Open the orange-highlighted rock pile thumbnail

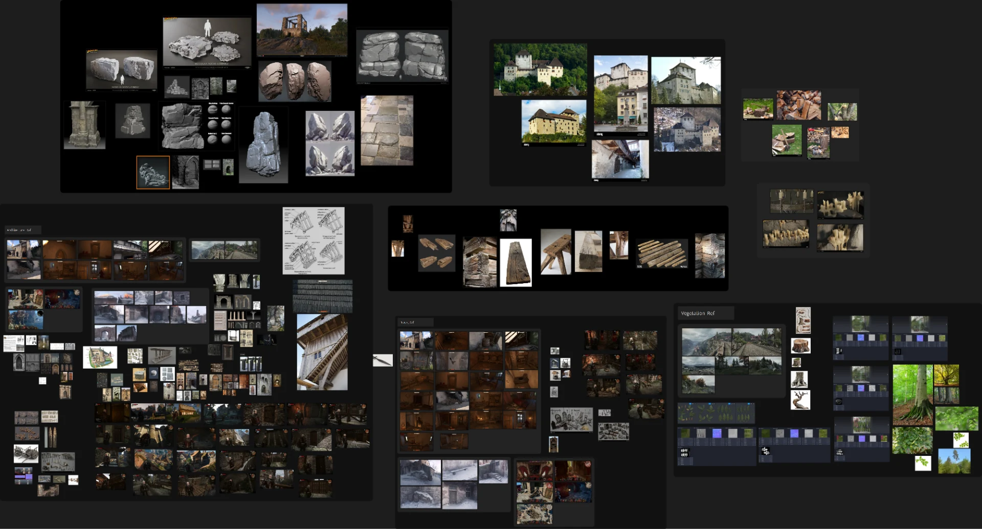(153, 173)
